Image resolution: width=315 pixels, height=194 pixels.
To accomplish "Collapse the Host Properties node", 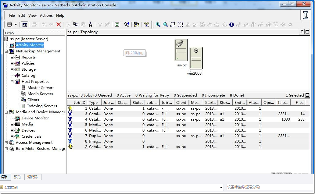I will point(12,82).
